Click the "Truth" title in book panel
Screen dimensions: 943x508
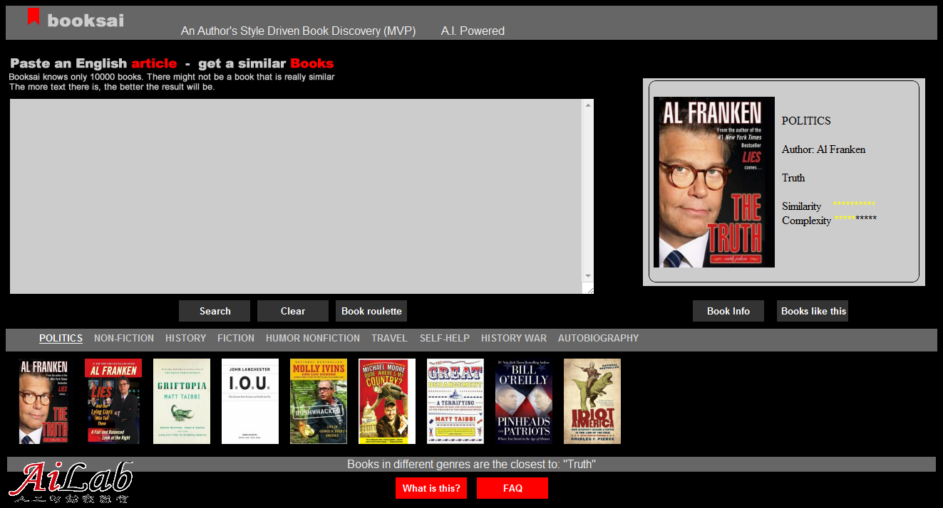(x=793, y=178)
